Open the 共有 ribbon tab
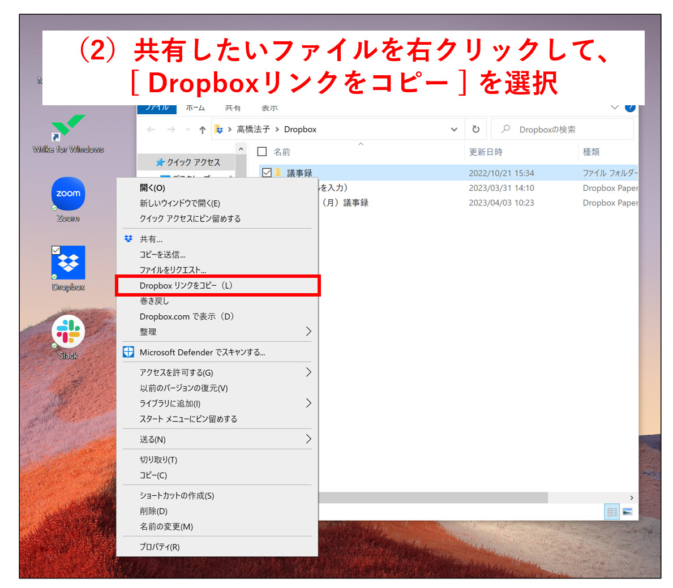The width and height of the screenshot is (673, 588). point(233,108)
